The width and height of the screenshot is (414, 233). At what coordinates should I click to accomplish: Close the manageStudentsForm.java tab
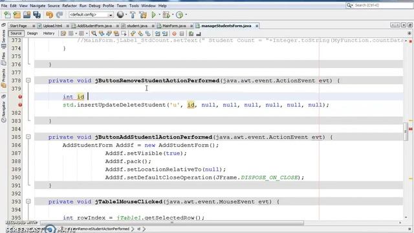click(x=257, y=26)
